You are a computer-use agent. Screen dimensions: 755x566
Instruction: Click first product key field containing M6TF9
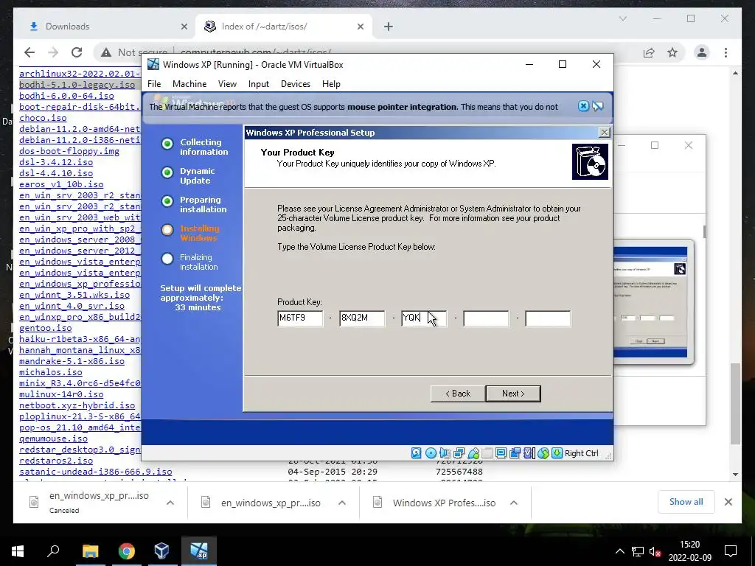click(x=300, y=318)
